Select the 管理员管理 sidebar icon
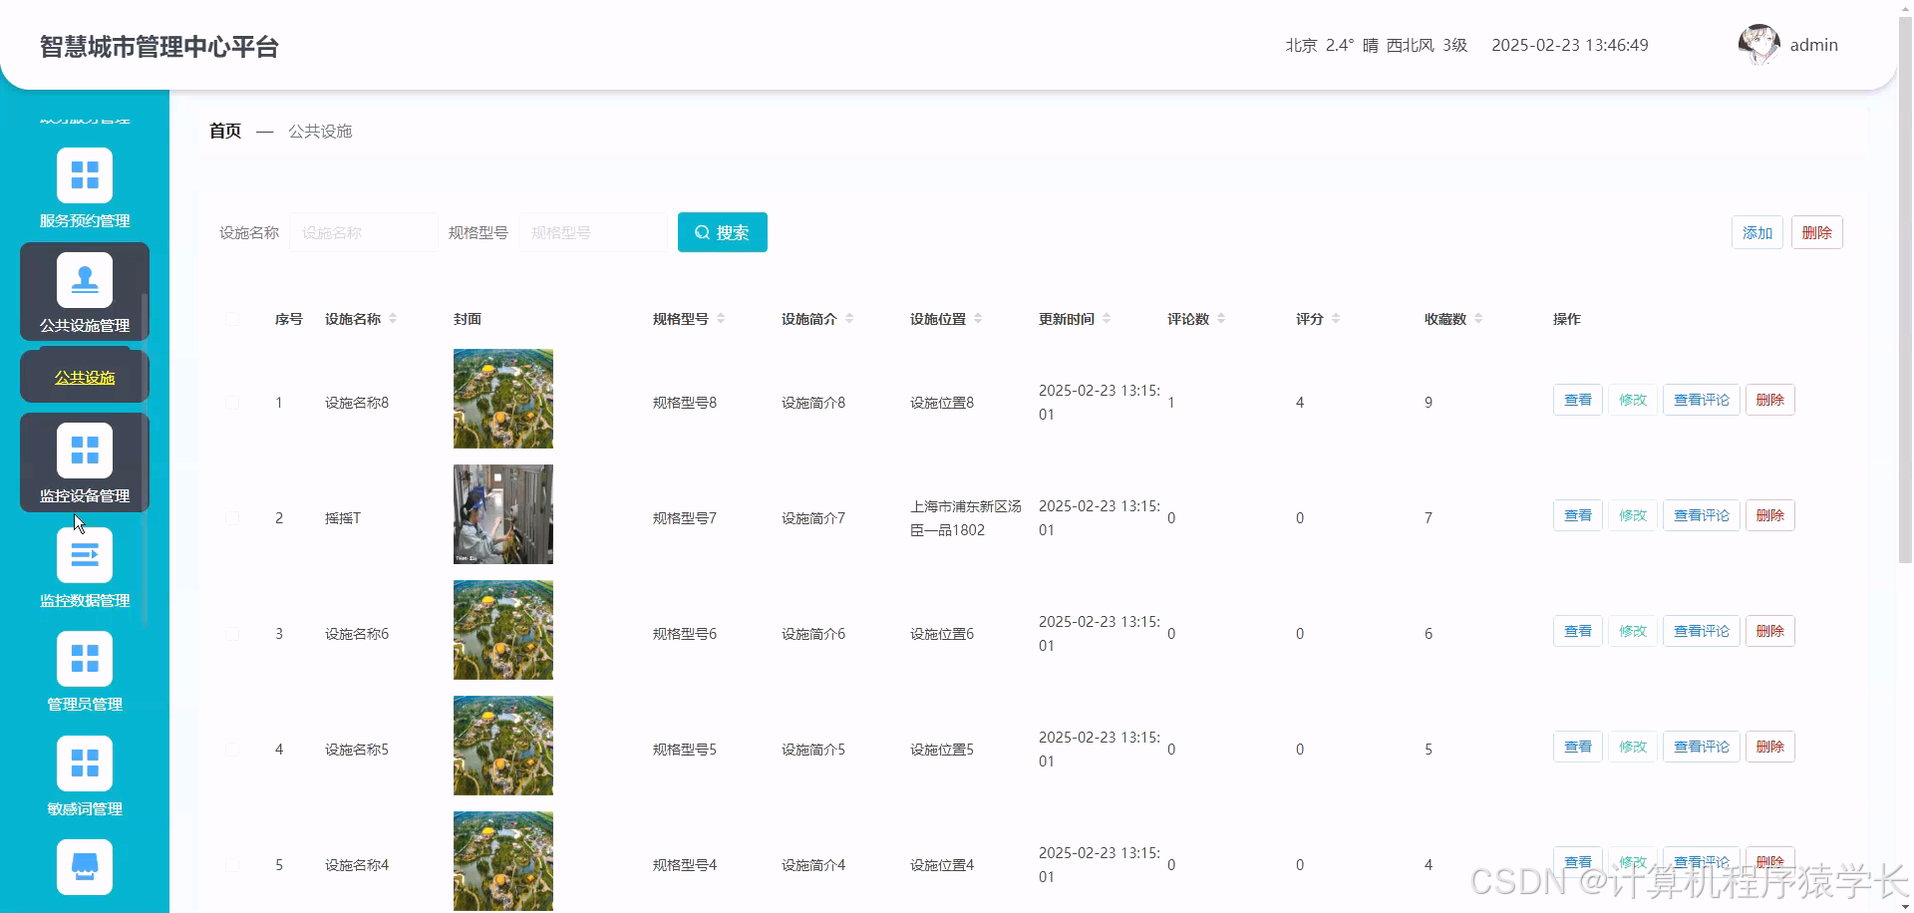 click(84, 658)
